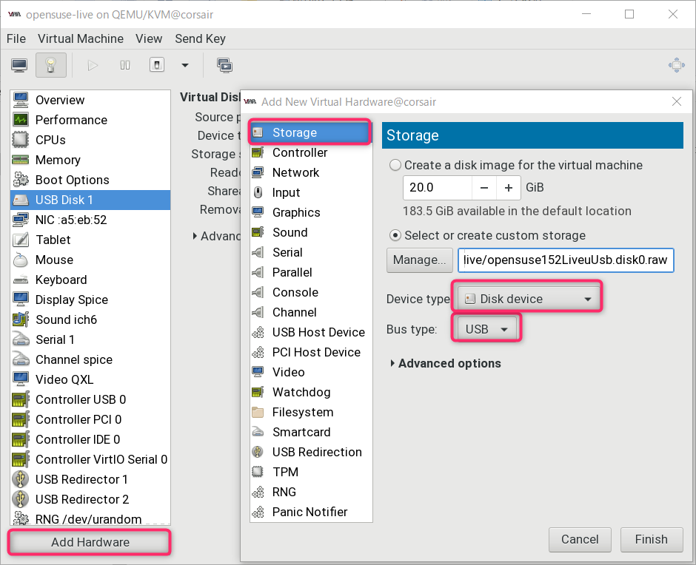
Task: Choose Watchdog hardware type
Action: point(311,392)
